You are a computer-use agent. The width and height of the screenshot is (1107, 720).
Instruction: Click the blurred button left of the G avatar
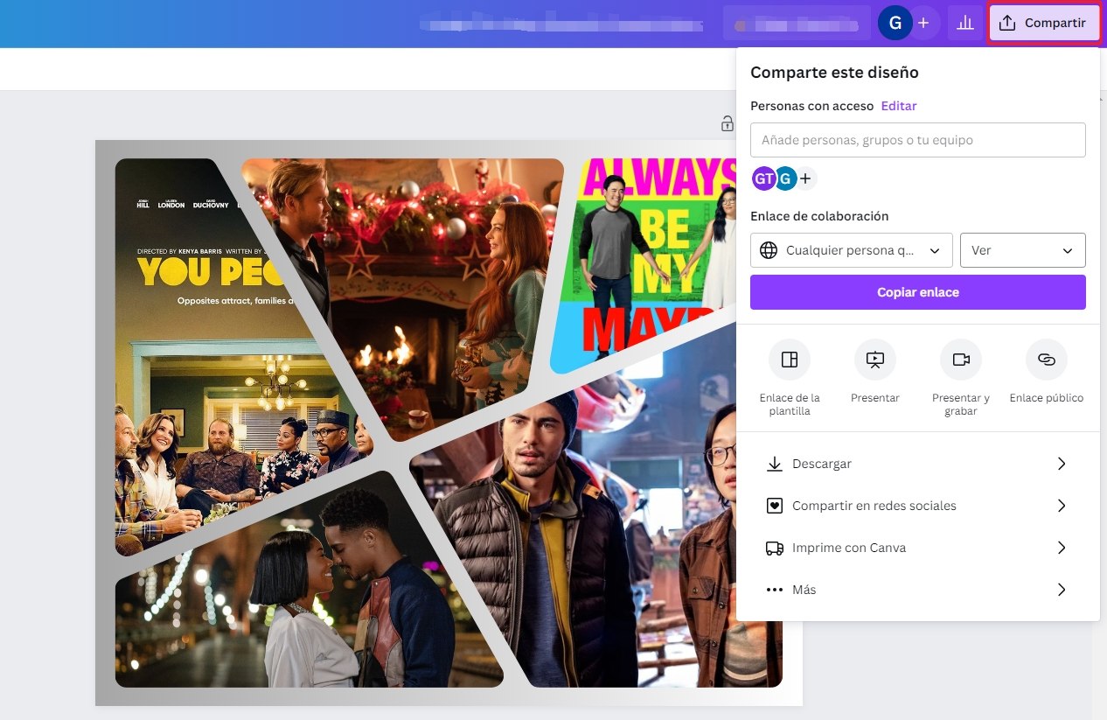point(797,23)
